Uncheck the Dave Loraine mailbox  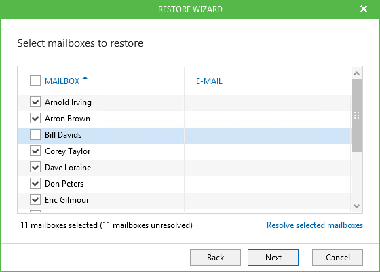pyautogui.click(x=35, y=167)
